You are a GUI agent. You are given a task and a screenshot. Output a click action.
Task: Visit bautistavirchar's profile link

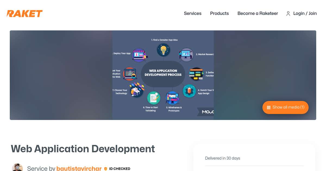pyautogui.click(x=79, y=168)
